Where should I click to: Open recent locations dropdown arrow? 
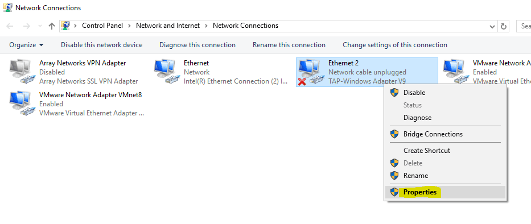click(x=40, y=26)
